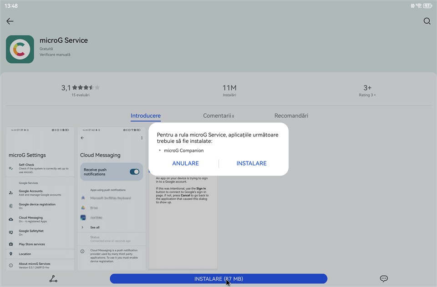Image resolution: width=437 pixels, height=287 pixels.
Task: Switch to the Comentarii tab
Action: point(218,116)
